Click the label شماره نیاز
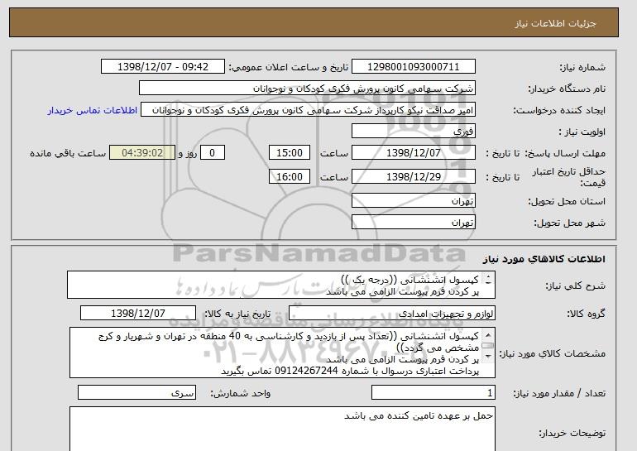 pos(582,67)
